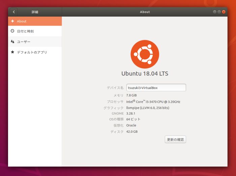This screenshot has height=176, width=236.
Task: Click the star icon for デフォルトのアプリ
Action: pyautogui.click(x=12, y=52)
